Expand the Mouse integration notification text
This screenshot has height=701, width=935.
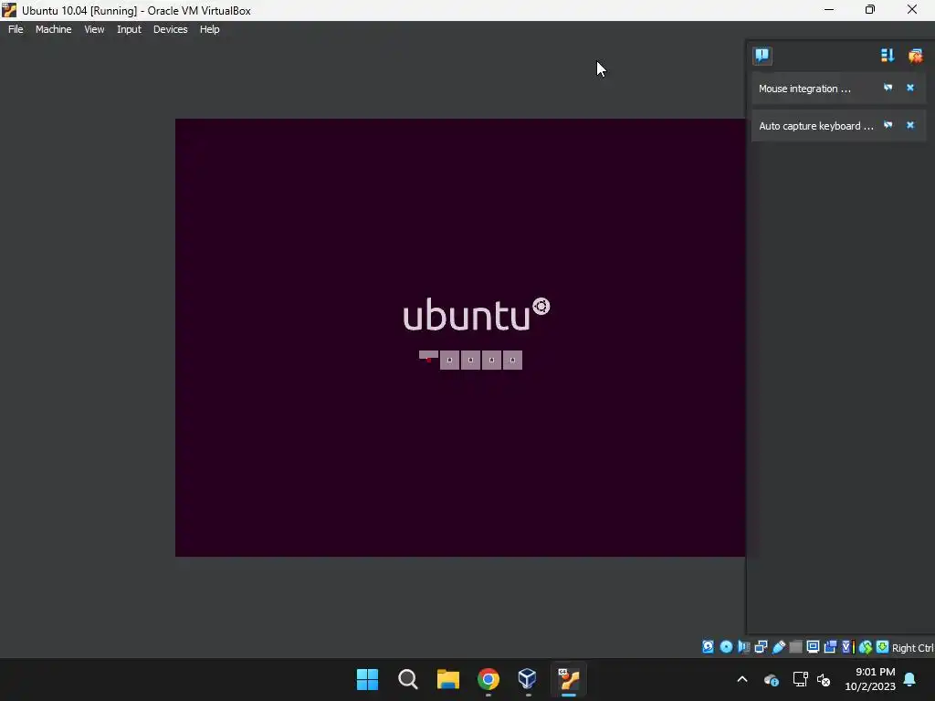pyautogui.click(x=804, y=89)
